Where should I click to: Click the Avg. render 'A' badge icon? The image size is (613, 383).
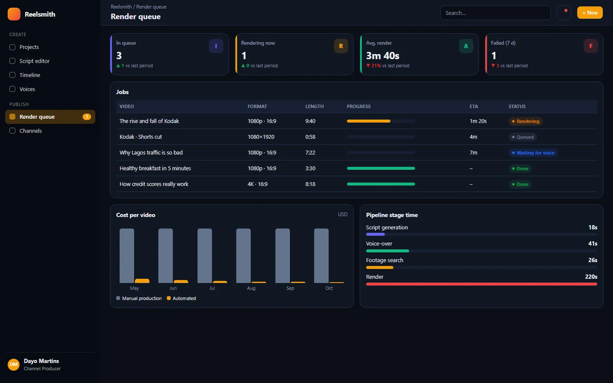point(466,46)
